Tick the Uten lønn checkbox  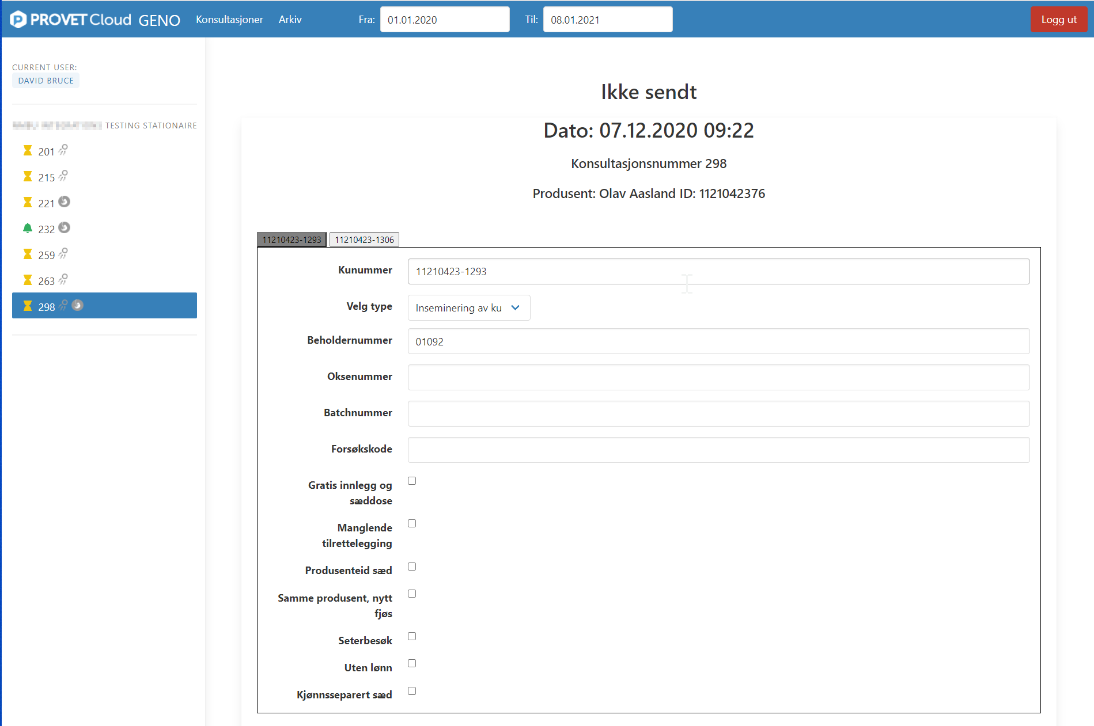click(412, 663)
